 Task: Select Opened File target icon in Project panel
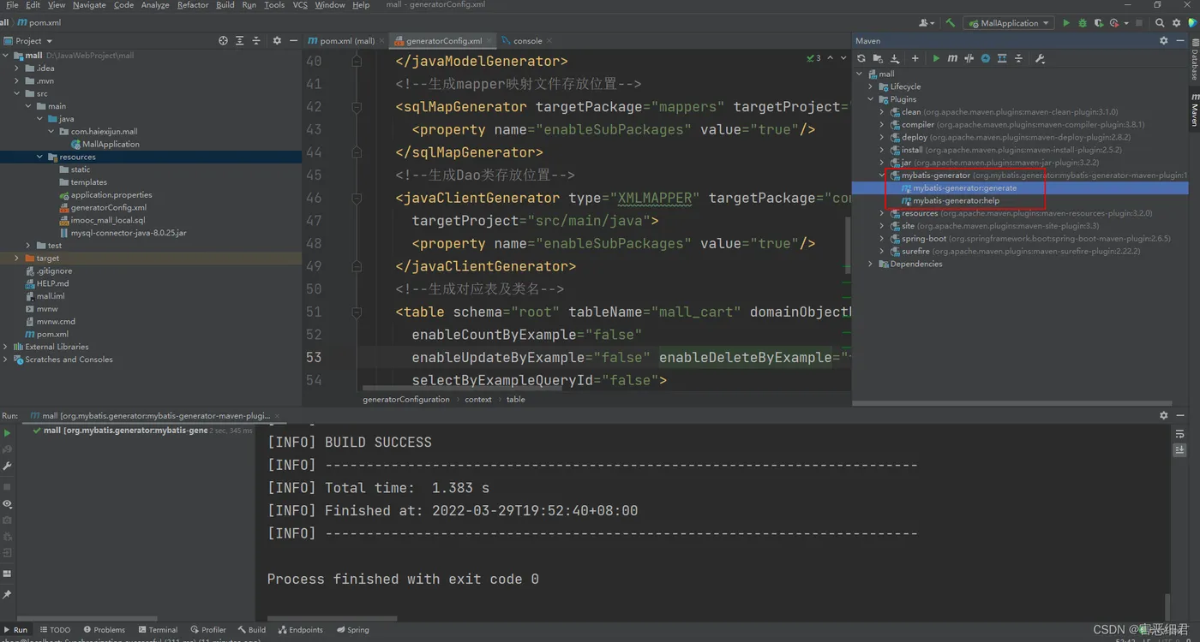pyautogui.click(x=223, y=40)
